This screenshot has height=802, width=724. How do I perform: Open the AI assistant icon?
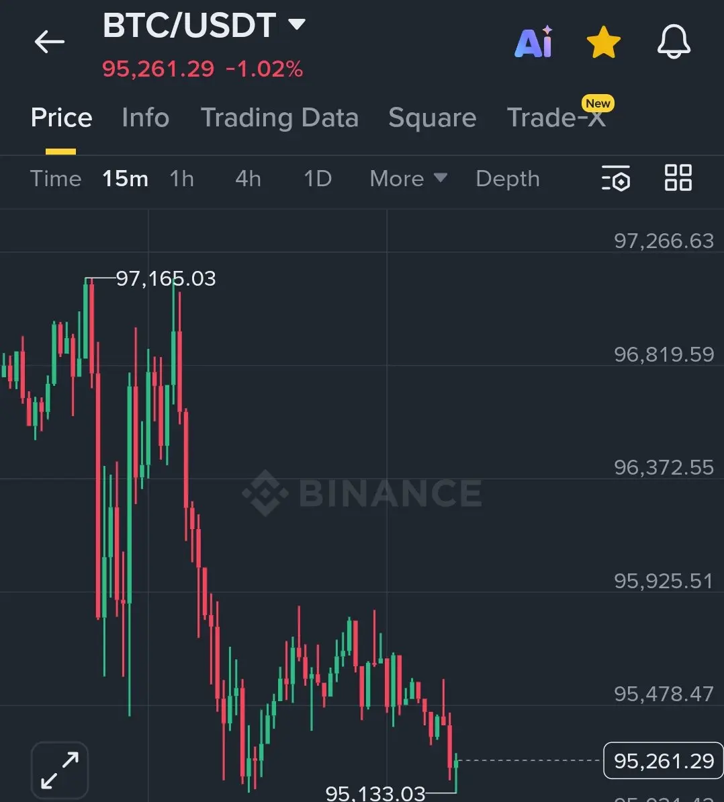pos(534,42)
